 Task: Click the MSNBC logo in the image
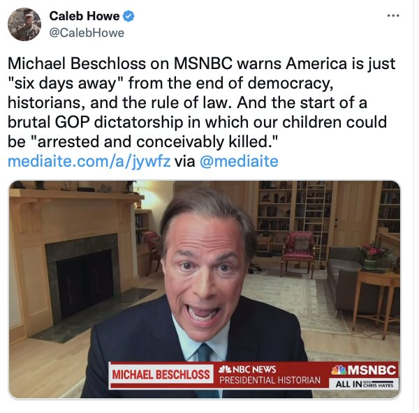pos(364,370)
